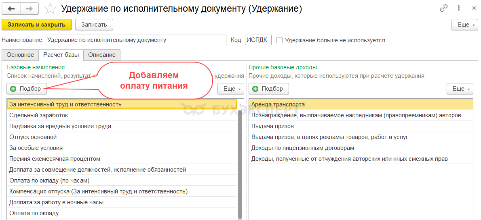Select Компенсация отпуска row

pyautogui.click(x=122, y=191)
